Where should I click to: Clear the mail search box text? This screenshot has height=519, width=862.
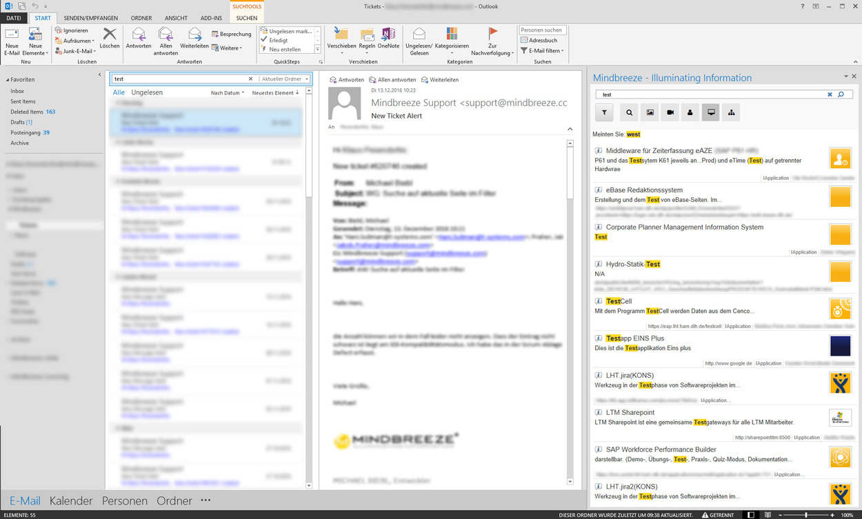tap(250, 79)
